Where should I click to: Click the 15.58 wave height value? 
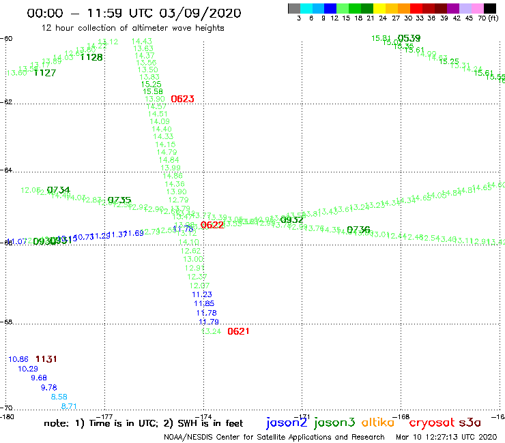point(153,92)
